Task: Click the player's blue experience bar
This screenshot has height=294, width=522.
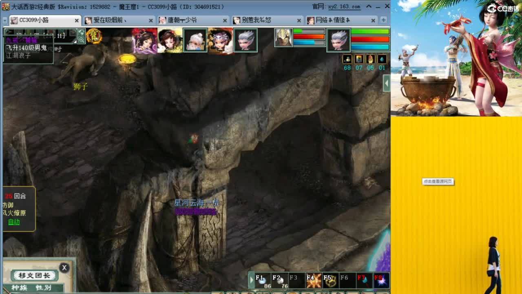Action: pos(370,47)
